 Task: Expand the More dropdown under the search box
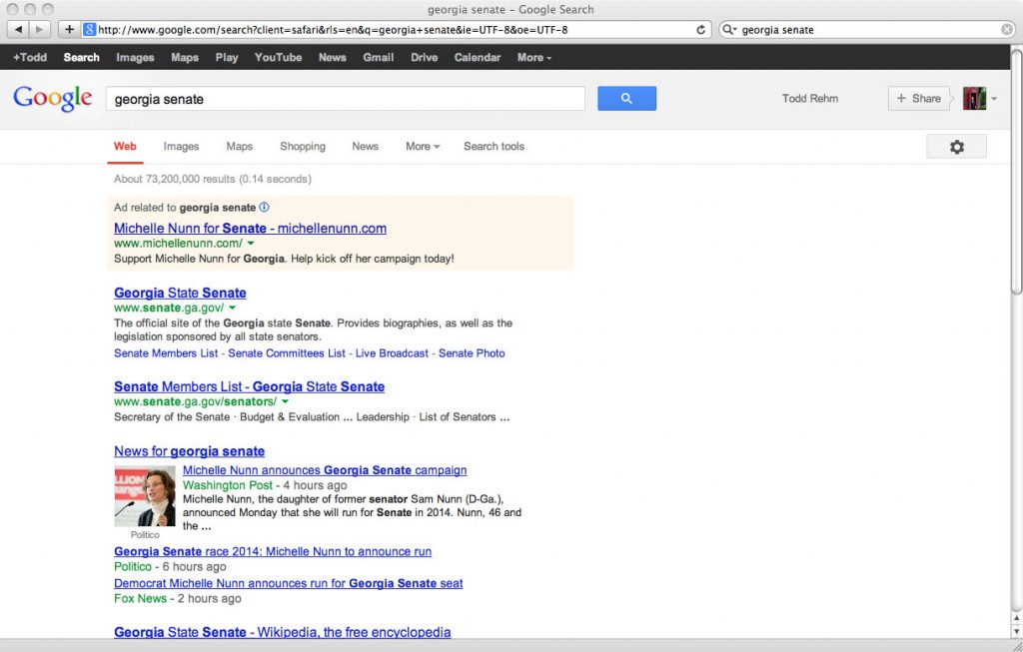423,146
